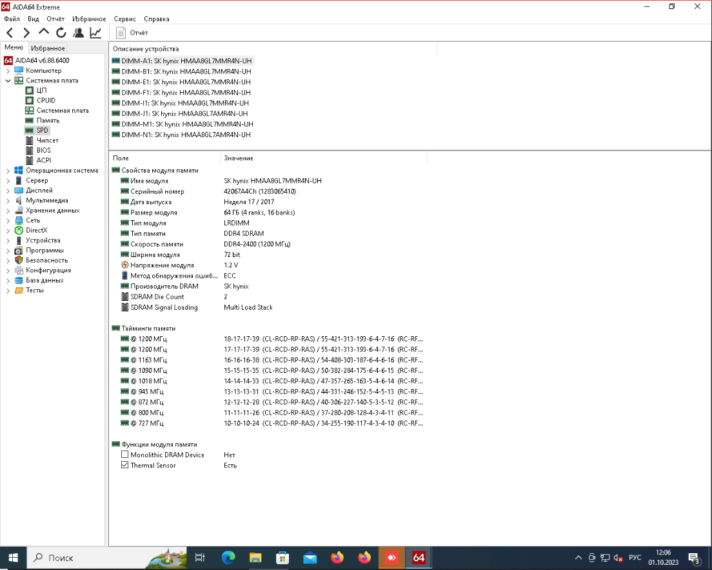Select the CPUID item icon
This screenshot has width=712, height=570.
pos(30,100)
